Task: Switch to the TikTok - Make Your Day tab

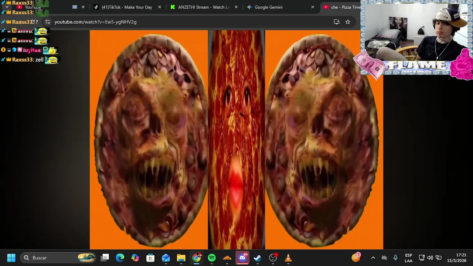Action: [x=127, y=7]
